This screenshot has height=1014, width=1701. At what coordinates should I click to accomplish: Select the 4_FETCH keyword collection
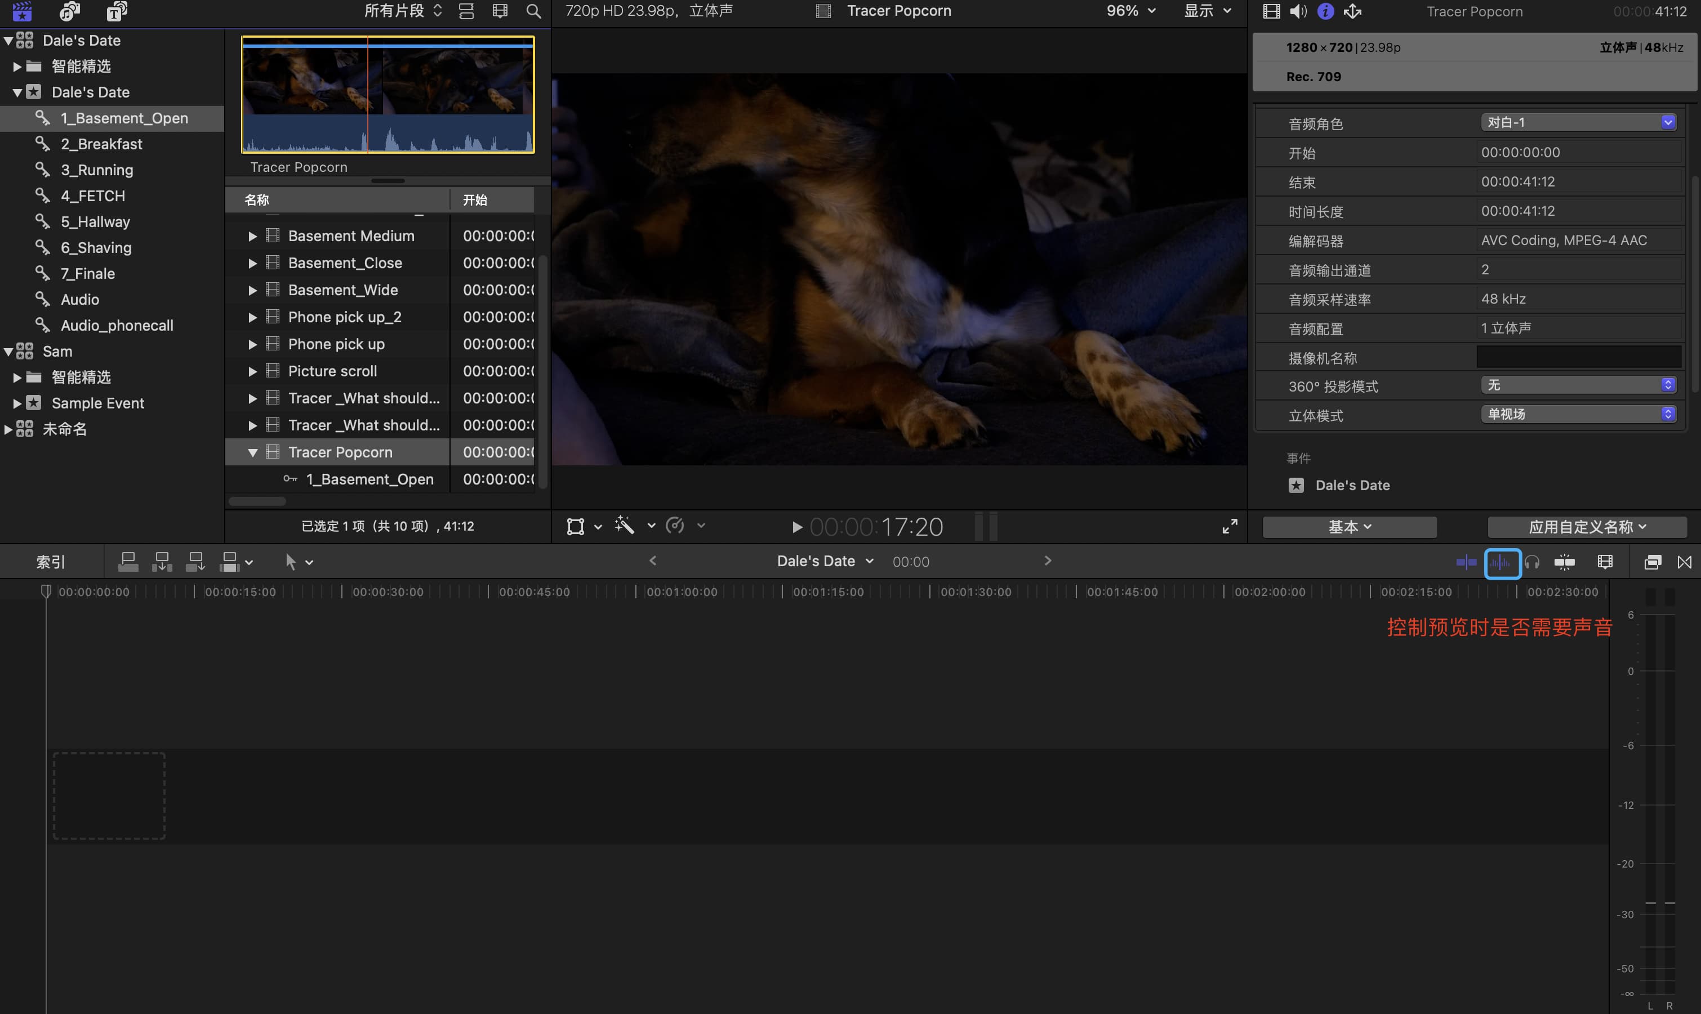pyautogui.click(x=93, y=196)
